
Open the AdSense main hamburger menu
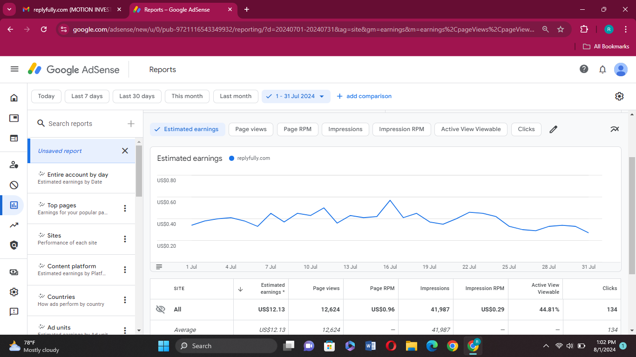(14, 69)
